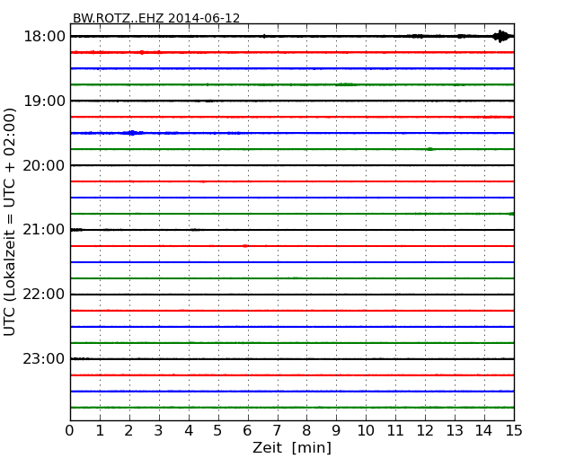Click the x-axis label Zeit [min]
The height and width of the screenshot is (467, 584).
(x=292, y=447)
